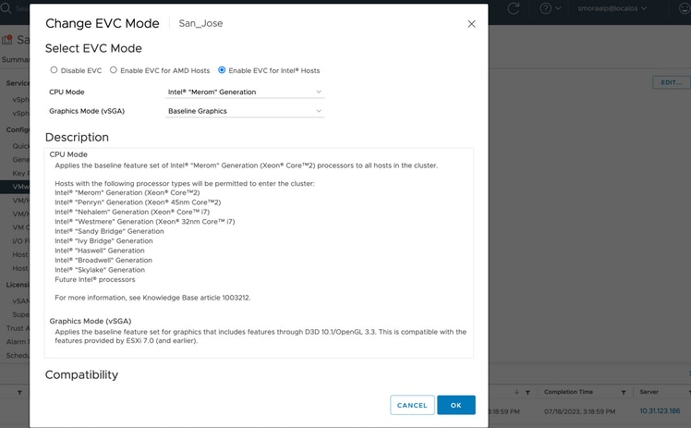
Task: Click the search magnifier icon
Action: pyautogui.click(x=6, y=8)
